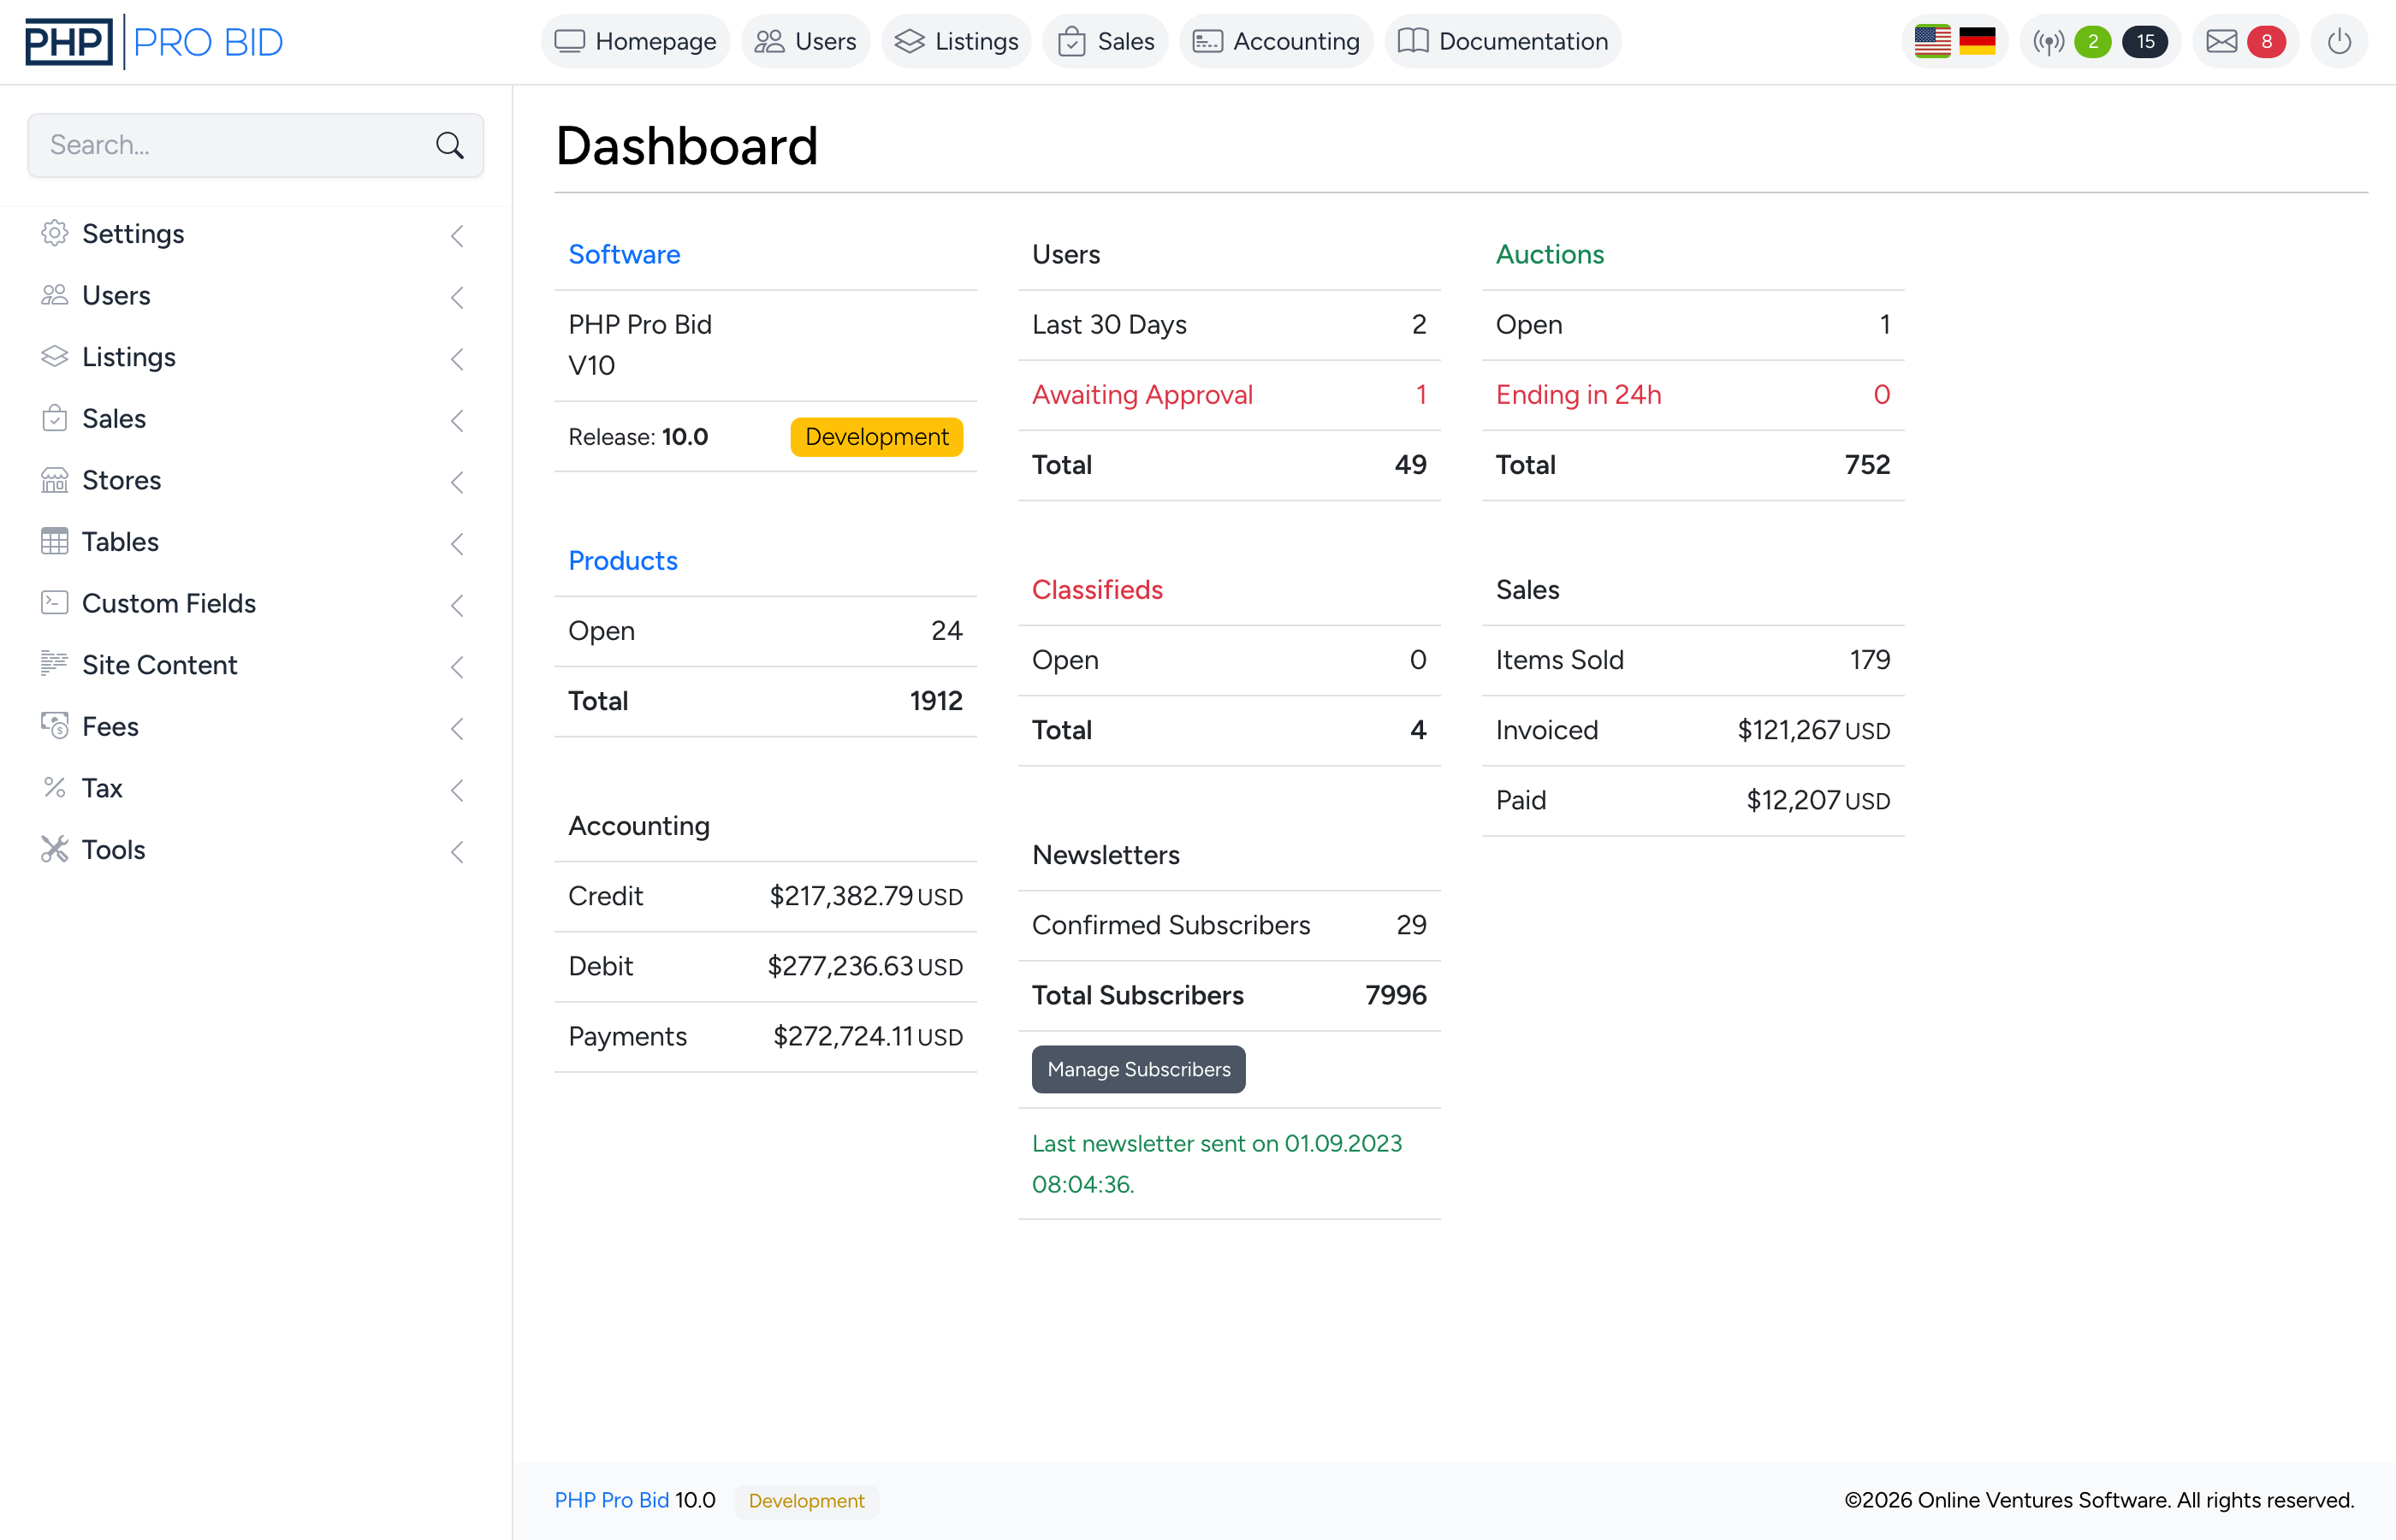Image resolution: width=2396 pixels, height=1540 pixels.
Task: Click the Homepage monitor icon in top nav
Action: pyautogui.click(x=569, y=41)
